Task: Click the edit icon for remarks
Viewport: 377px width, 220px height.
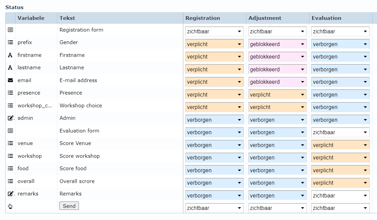Action: (x=11, y=194)
